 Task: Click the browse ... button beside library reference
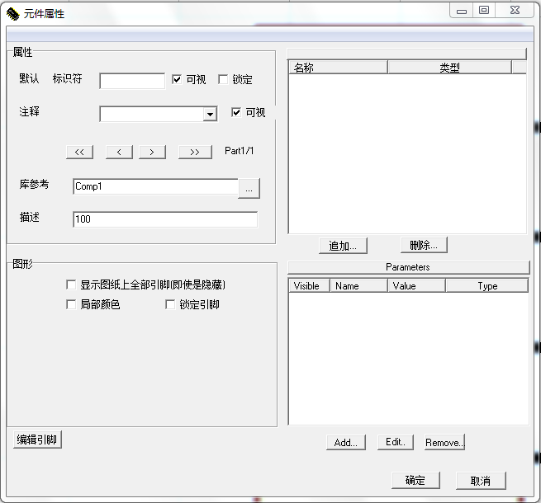point(249,187)
